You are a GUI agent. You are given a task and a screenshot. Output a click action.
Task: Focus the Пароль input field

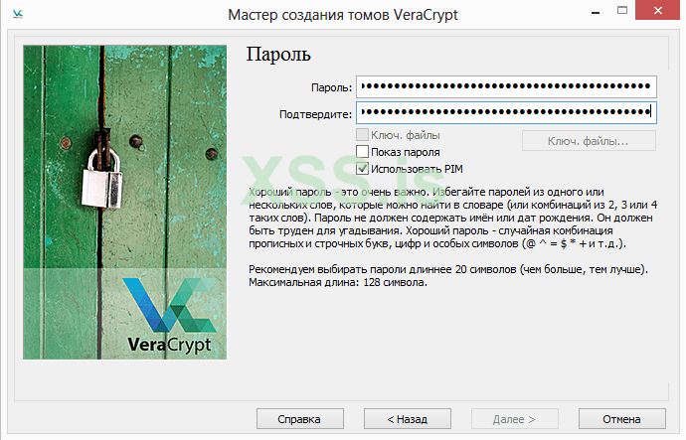point(506,86)
